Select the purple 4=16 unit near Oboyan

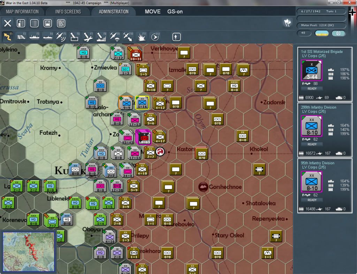click(x=109, y=237)
